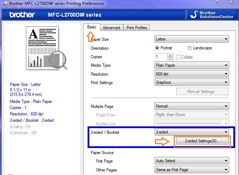Click the 'Scaling : Off' summary text
The height and width of the screenshot is (175, 239).
click(x=20, y=127)
